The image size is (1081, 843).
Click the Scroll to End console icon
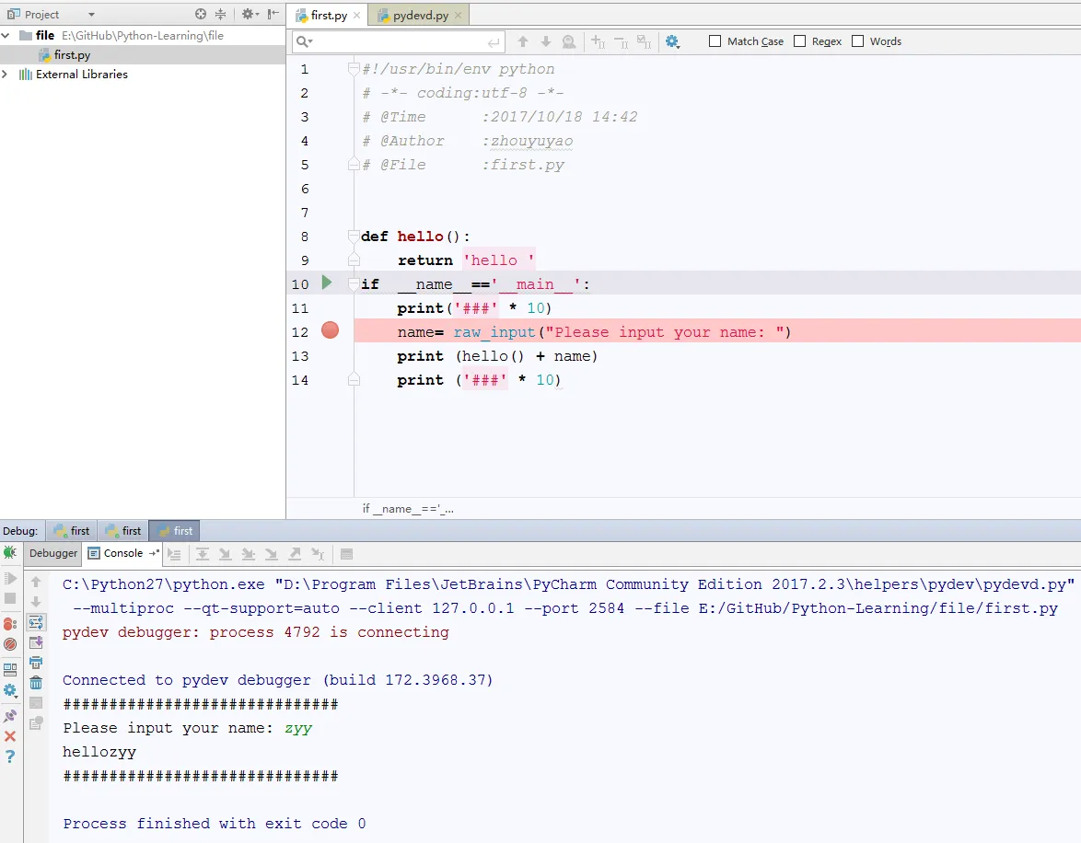coord(36,642)
